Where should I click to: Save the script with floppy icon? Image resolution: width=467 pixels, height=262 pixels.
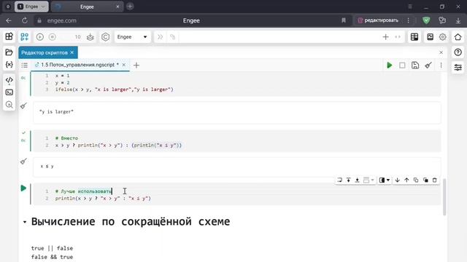pos(415,65)
